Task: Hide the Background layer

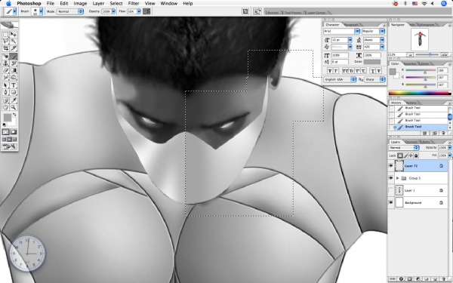Action: pyautogui.click(x=391, y=202)
